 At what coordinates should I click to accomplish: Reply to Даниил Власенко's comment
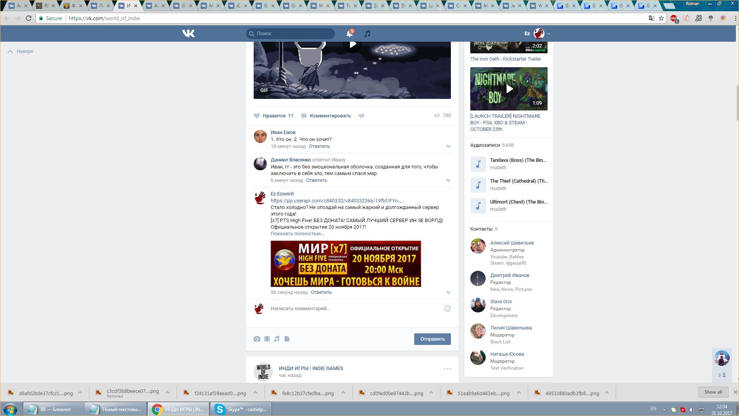point(317,180)
